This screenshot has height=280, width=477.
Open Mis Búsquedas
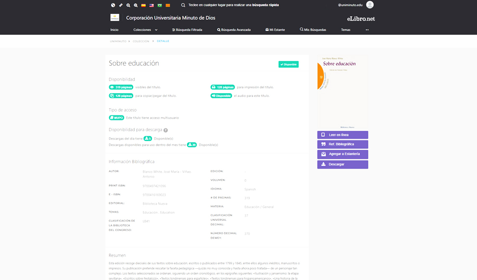[x=313, y=30]
